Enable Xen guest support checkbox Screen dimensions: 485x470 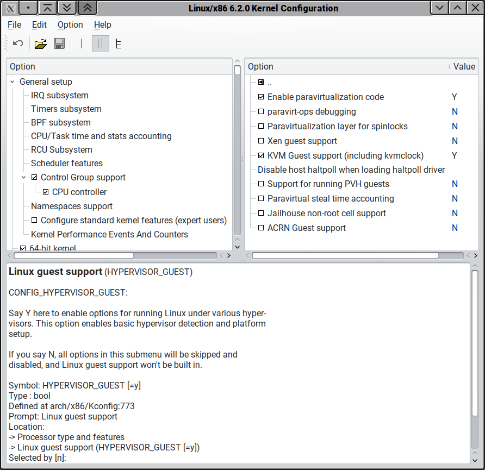pyautogui.click(x=261, y=141)
